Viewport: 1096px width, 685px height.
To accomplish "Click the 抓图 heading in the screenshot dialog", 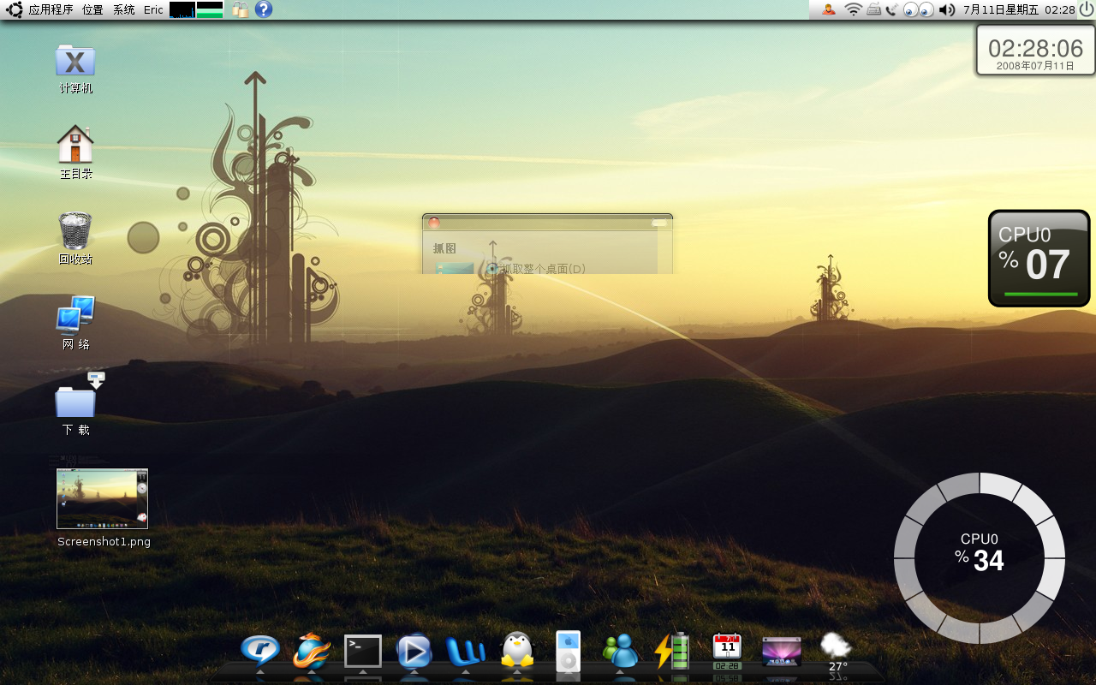I will click(444, 248).
